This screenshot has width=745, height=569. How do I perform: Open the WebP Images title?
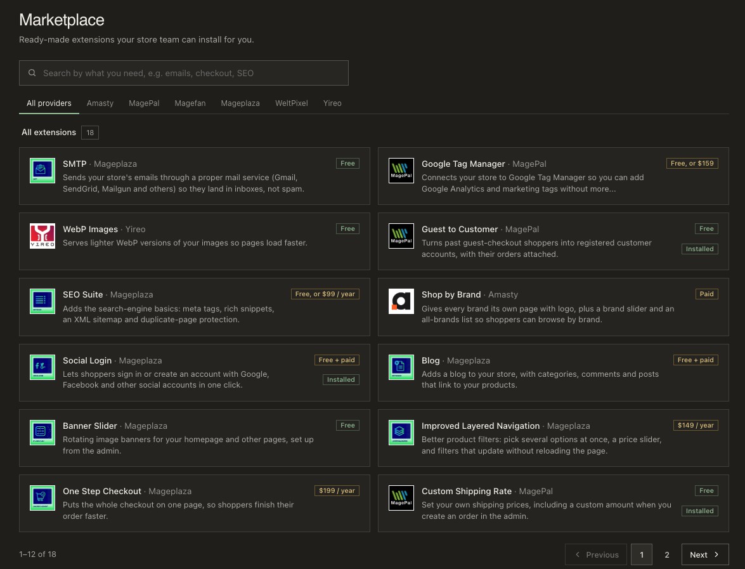click(x=90, y=229)
